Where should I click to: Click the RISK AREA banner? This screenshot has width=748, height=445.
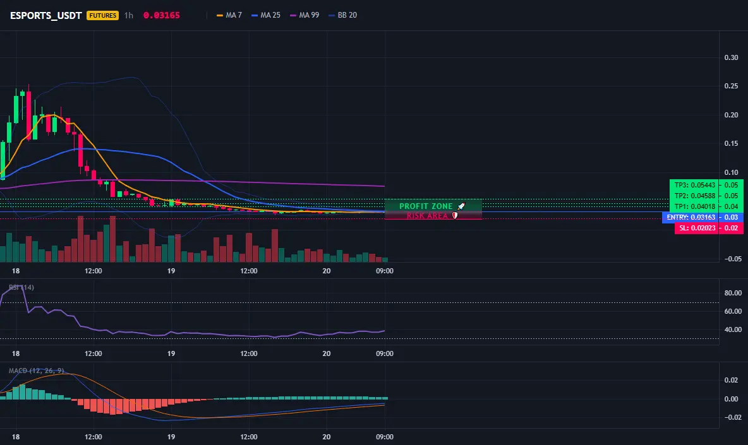[433, 216]
